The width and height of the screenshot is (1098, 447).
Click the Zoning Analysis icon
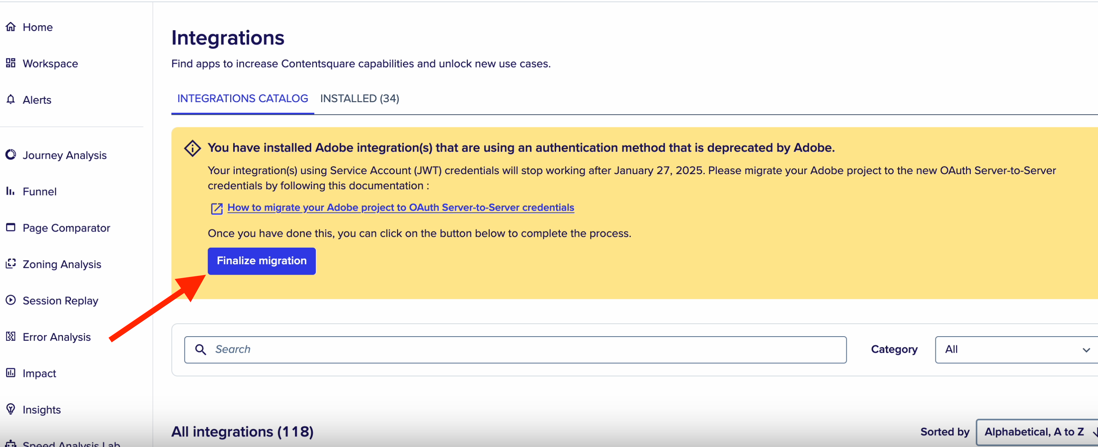[11, 263]
